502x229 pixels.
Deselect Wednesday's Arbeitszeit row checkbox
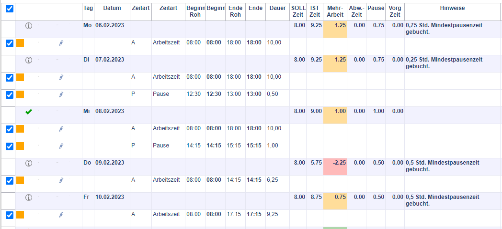coord(10,129)
